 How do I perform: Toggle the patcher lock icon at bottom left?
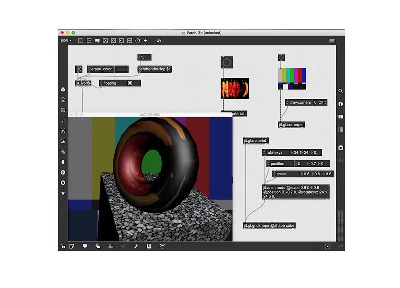63,246
